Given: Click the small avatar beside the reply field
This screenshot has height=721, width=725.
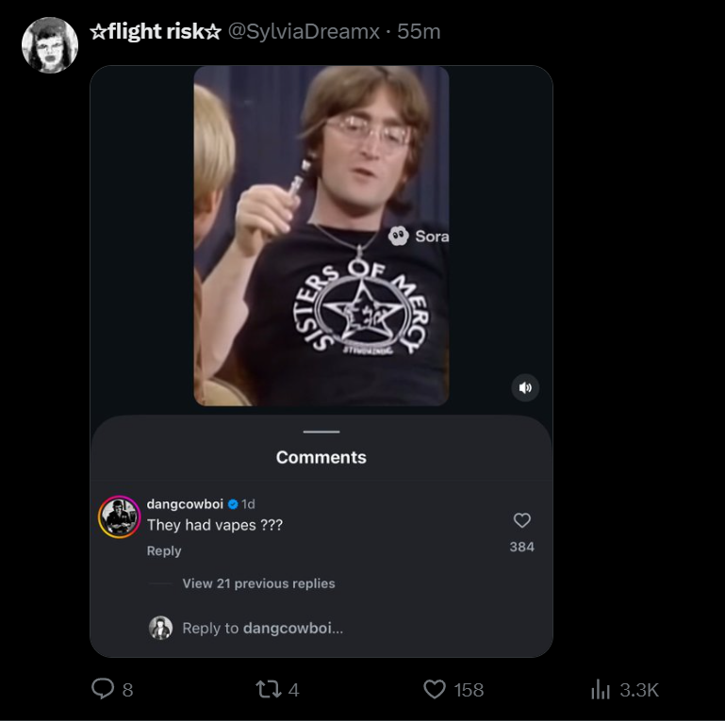Looking at the screenshot, I should tap(161, 628).
